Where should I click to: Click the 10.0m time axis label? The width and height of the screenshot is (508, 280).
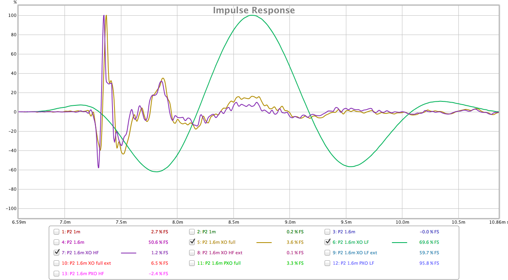[402, 222]
